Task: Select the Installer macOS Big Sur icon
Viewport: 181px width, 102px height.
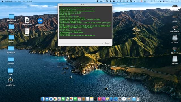Action: click(x=10, y=80)
